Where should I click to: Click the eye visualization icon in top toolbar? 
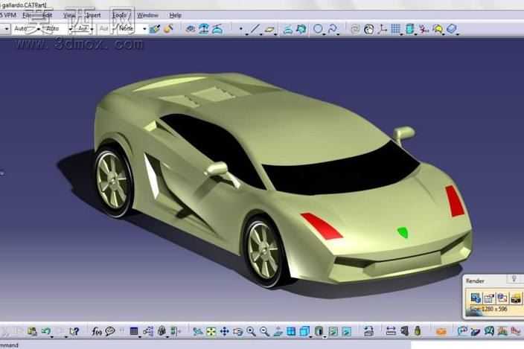click(x=191, y=29)
